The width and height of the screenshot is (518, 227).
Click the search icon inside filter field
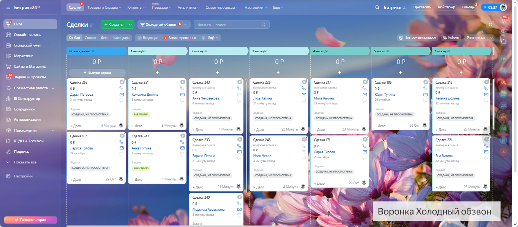[x=264, y=25]
